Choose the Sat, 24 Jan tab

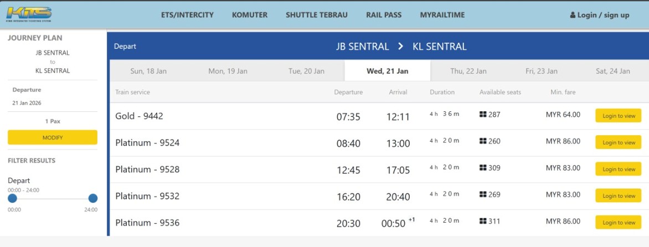tap(612, 71)
